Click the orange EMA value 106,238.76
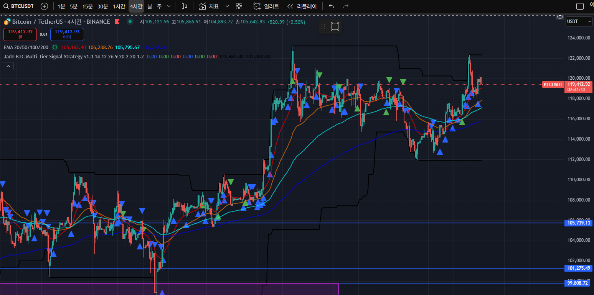Viewport: 594px width, 295px height. tap(101, 48)
